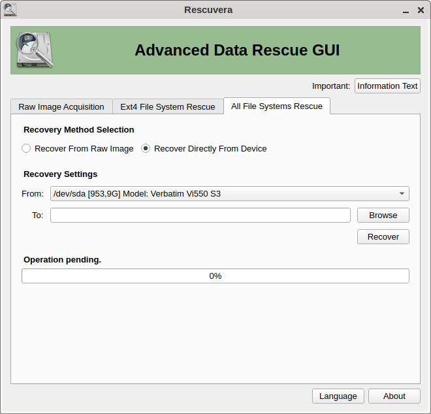This screenshot has height=414, width=431.
Task: Open the Information Text button
Action: point(387,86)
